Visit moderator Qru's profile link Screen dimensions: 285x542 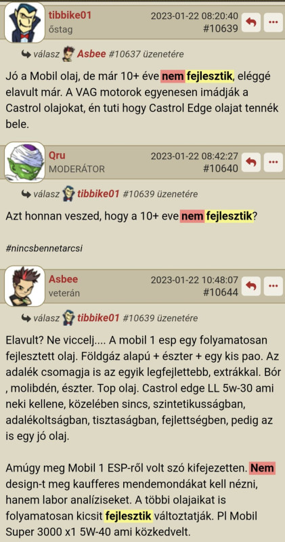point(57,156)
